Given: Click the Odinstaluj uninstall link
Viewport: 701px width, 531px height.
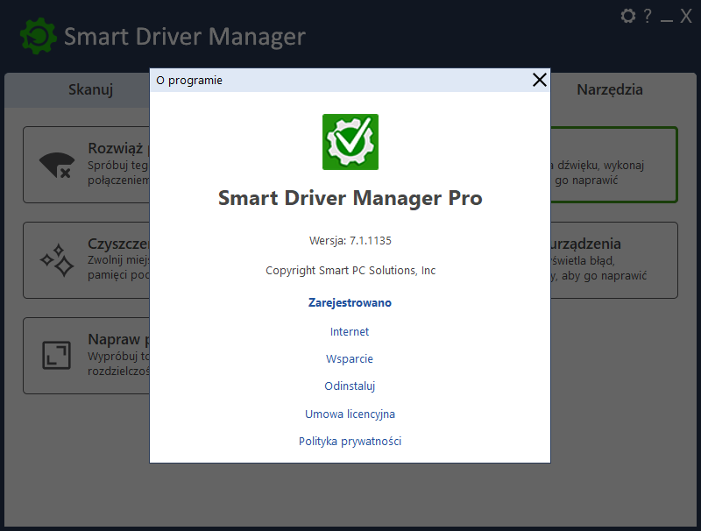Looking at the screenshot, I should pyautogui.click(x=350, y=386).
